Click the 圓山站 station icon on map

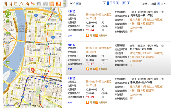[x=49, y=24]
